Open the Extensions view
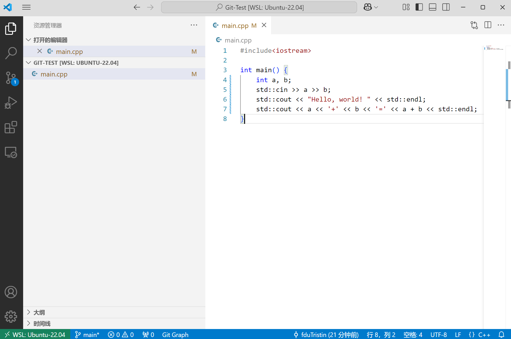The height and width of the screenshot is (339, 511). click(11, 127)
